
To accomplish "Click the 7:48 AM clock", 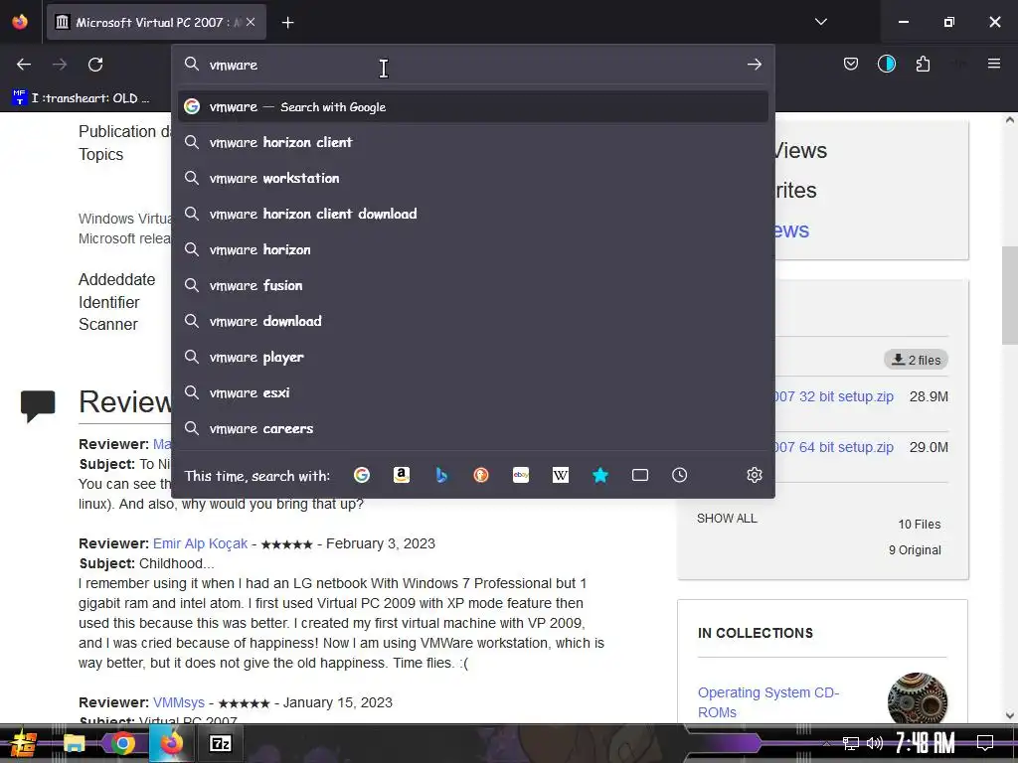I will coord(926,743).
